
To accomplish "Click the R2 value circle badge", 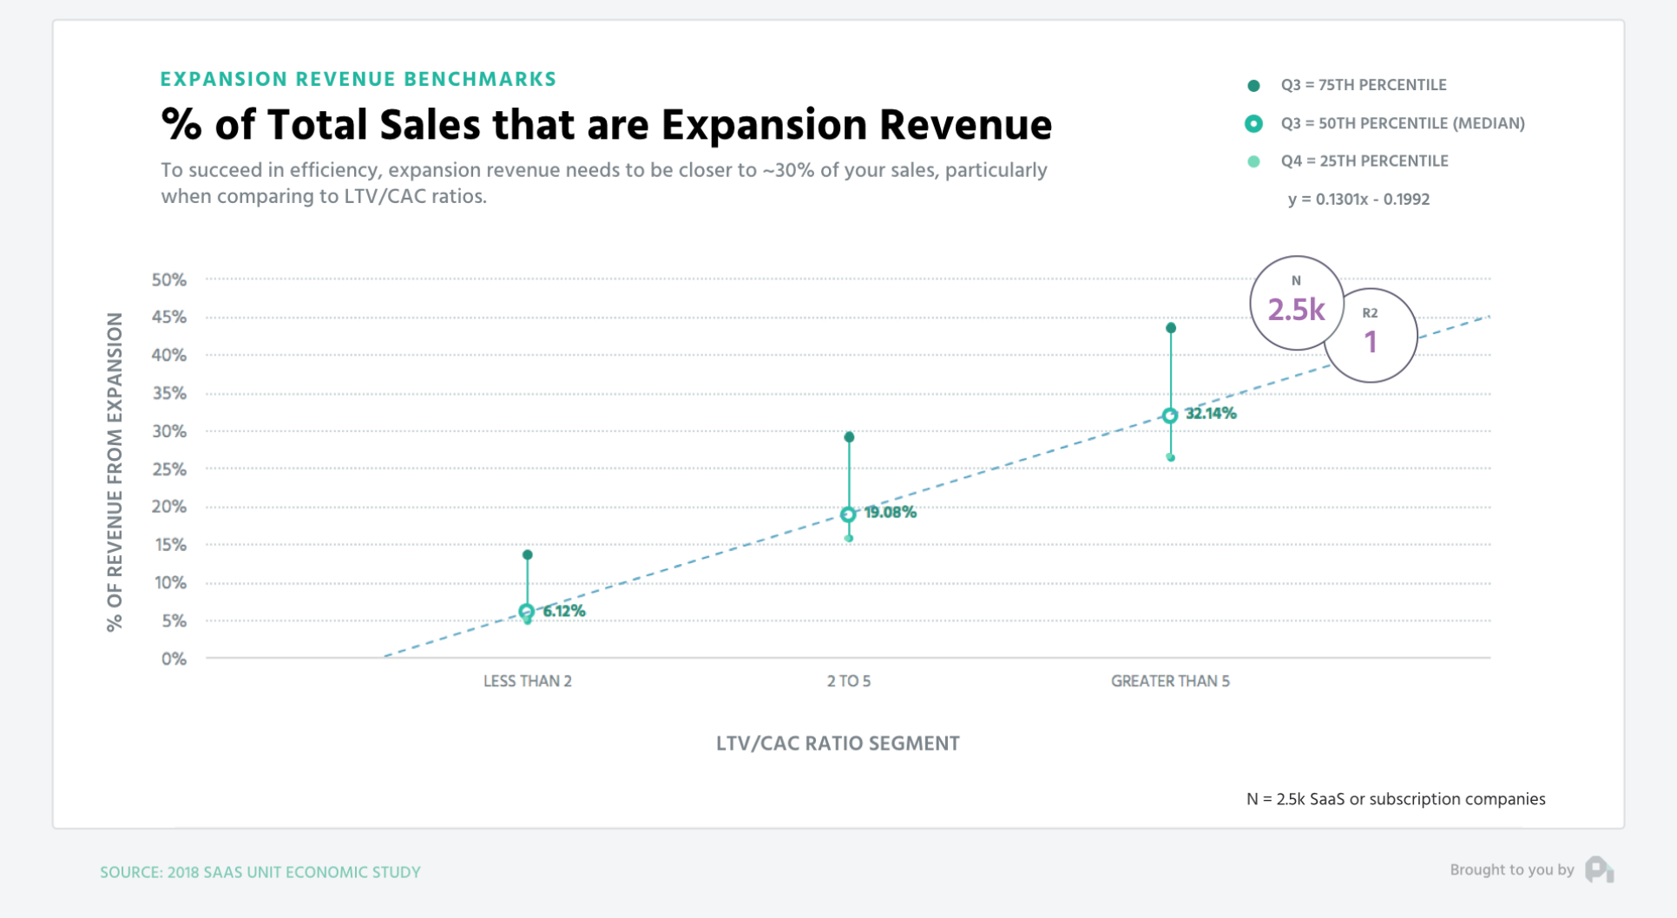I will click(1372, 336).
